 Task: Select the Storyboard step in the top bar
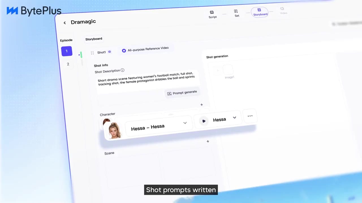[x=260, y=12]
